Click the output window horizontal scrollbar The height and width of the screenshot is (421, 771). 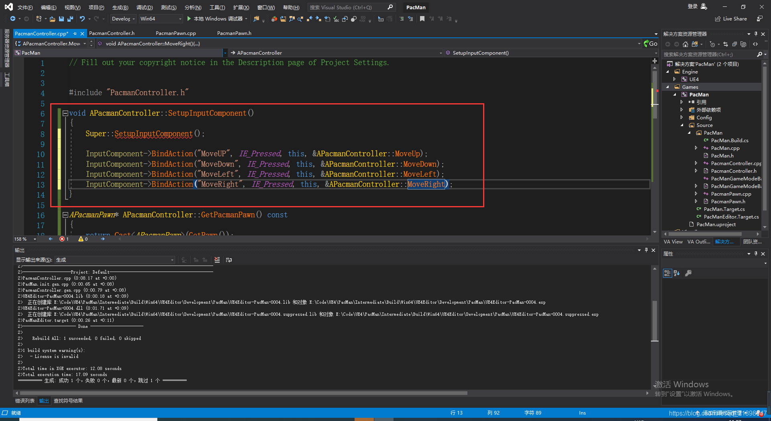[x=243, y=393]
